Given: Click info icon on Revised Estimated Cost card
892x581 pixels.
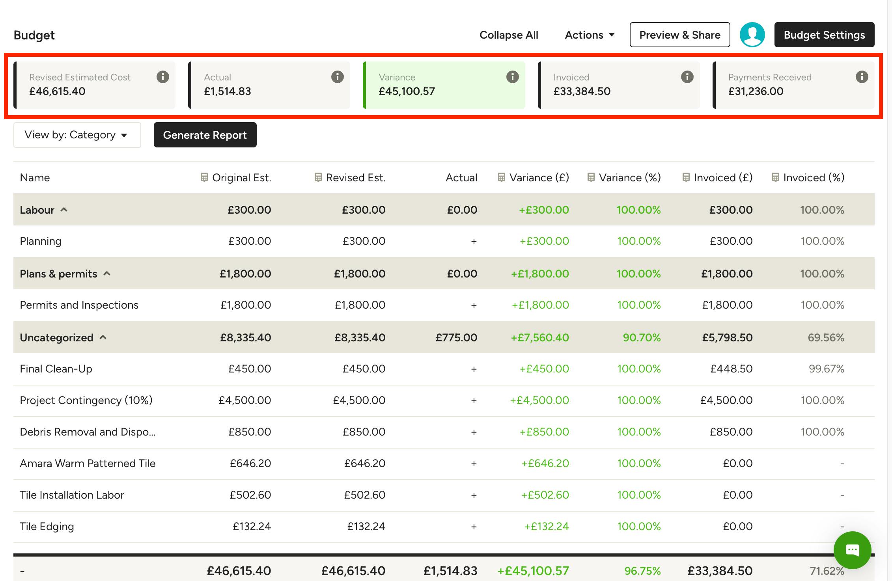Looking at the screenshot, I should tap(162, 76).
